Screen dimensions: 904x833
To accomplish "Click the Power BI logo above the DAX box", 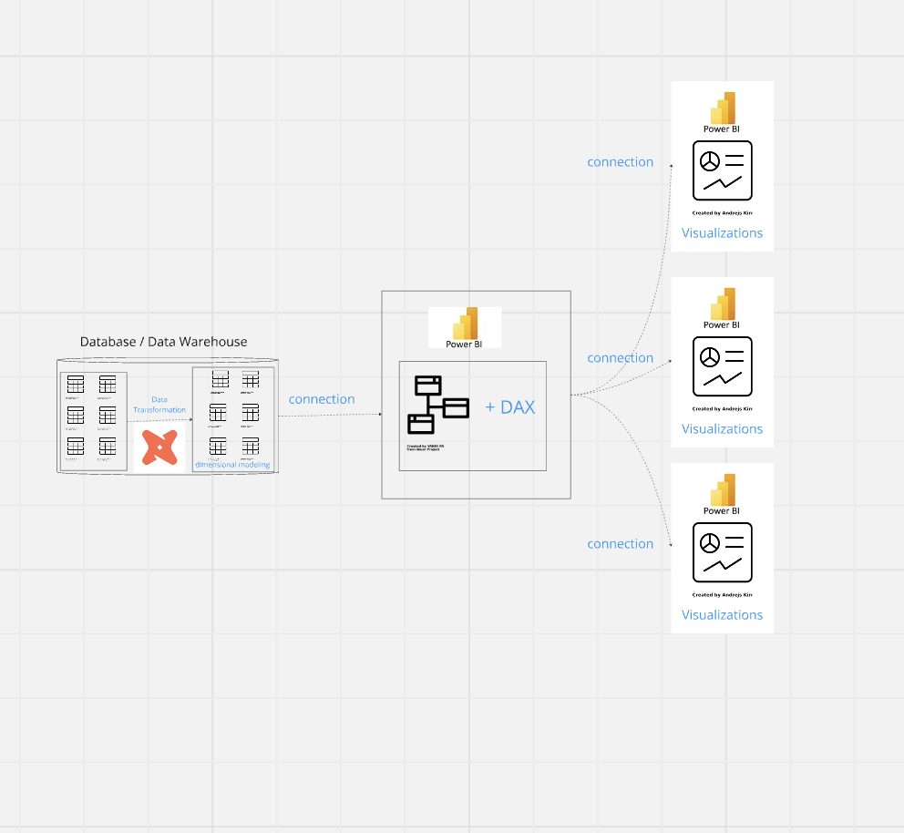I will pyautogui.click(x=466, y=323).
